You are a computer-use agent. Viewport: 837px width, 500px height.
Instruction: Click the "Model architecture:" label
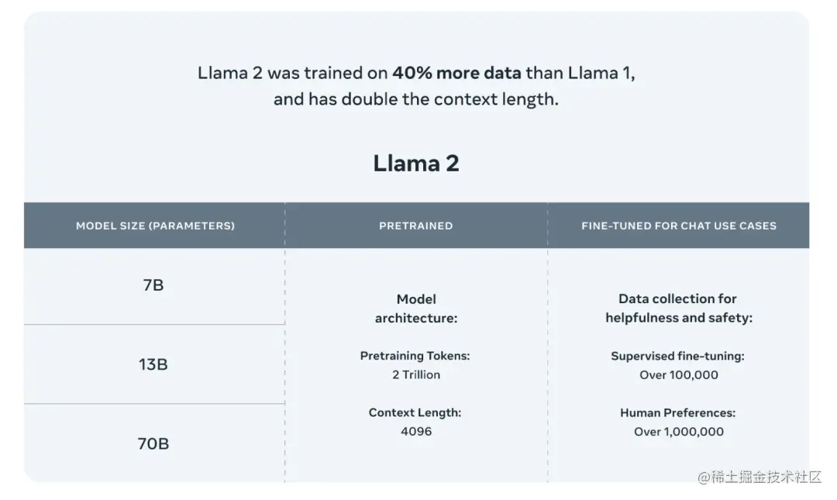click(416, 309)
